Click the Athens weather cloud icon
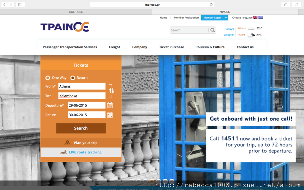Viewport: 304px width, 190px height. pyautogui.click(x=251, y=28)
